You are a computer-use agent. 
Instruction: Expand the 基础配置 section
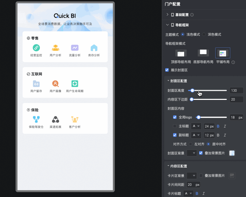coord(167,15)
